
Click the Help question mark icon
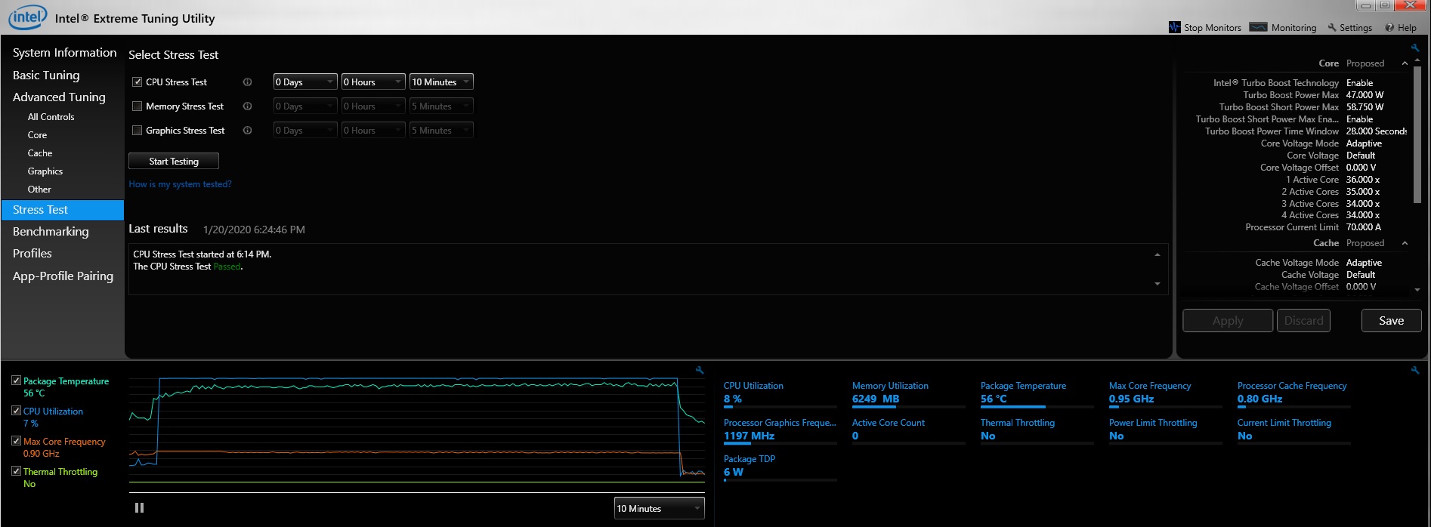[x=1389, y=27]
